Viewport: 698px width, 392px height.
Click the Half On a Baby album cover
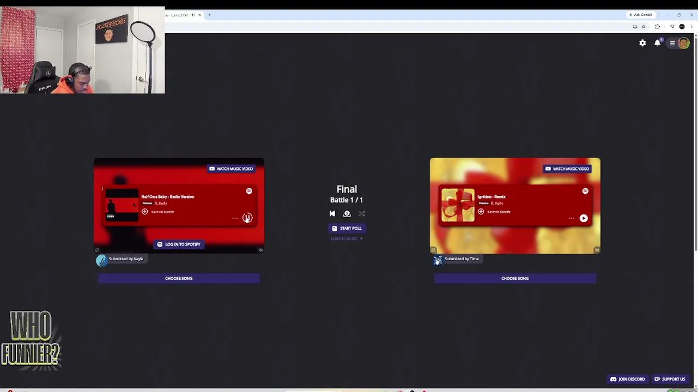tap(122, 205)
